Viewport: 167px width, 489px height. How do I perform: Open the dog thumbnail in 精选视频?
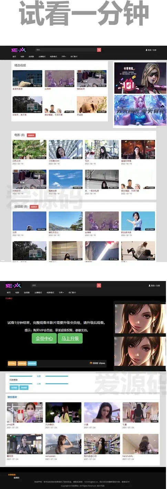point(92,105)
